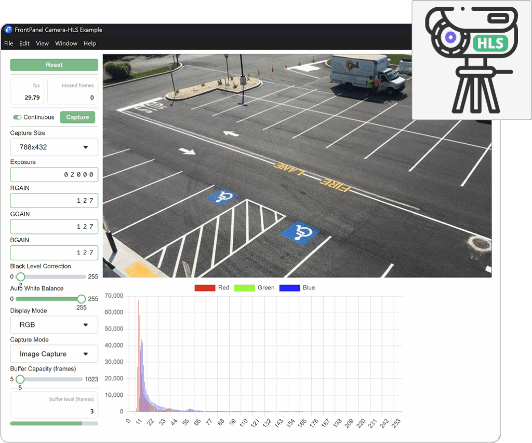Click the Capture Size label

pos(28,133)
